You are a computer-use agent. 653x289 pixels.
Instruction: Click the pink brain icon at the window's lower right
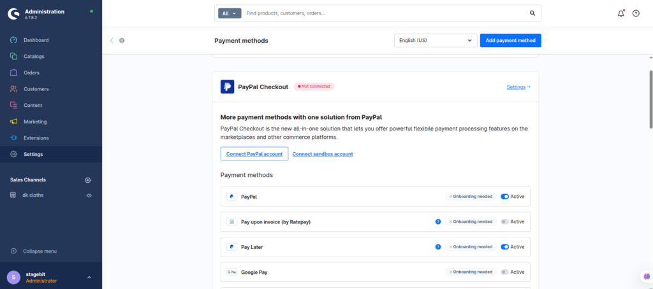(647, 276)
